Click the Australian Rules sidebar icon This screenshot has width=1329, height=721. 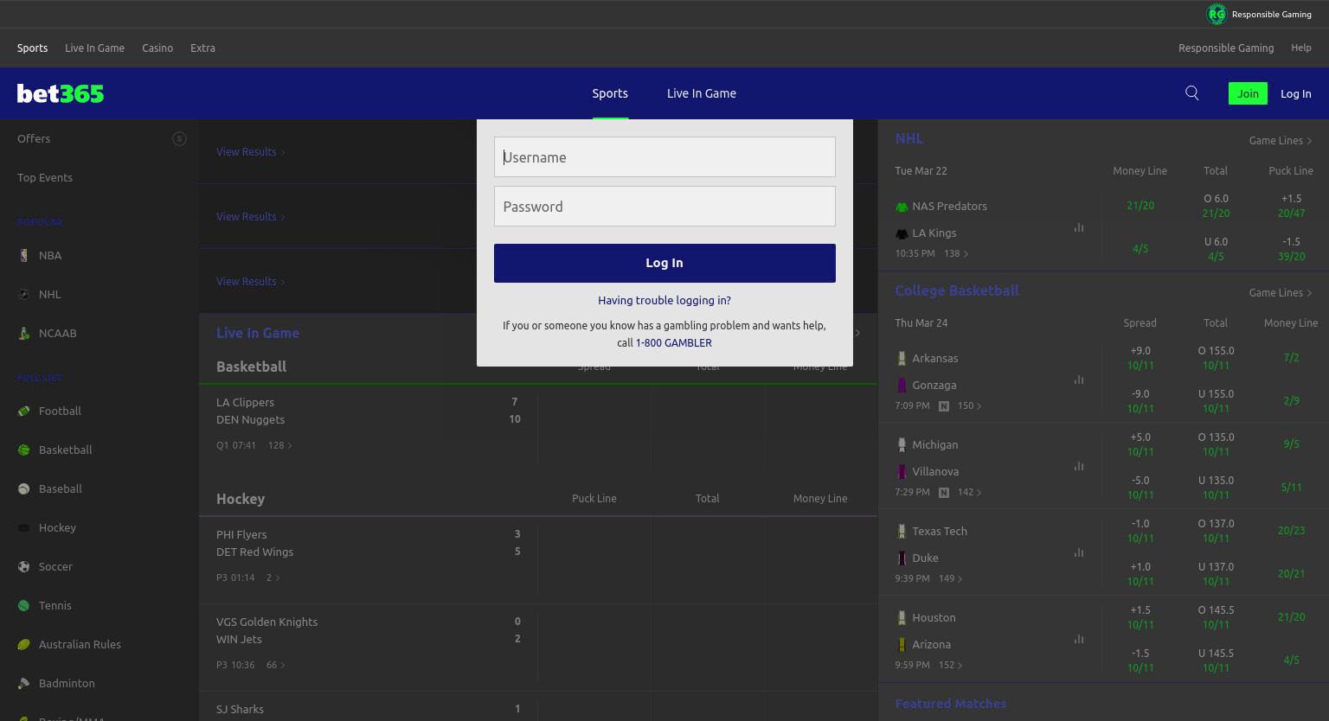click(x=23, y=644)
